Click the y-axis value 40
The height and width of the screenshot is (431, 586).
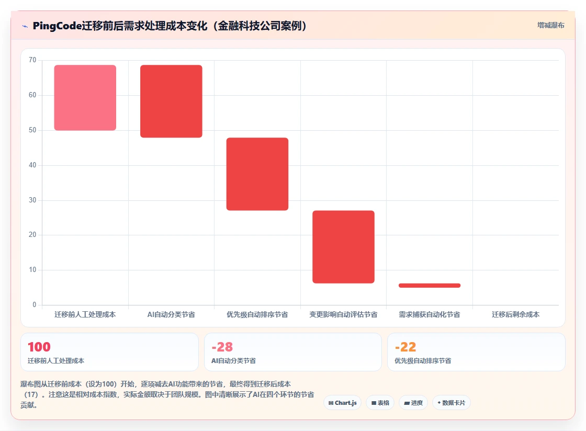[32, 165]
